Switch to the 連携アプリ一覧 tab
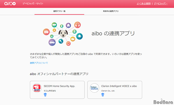Image resolution: width=174 pixels, height=105 pixels. (59, 11)
